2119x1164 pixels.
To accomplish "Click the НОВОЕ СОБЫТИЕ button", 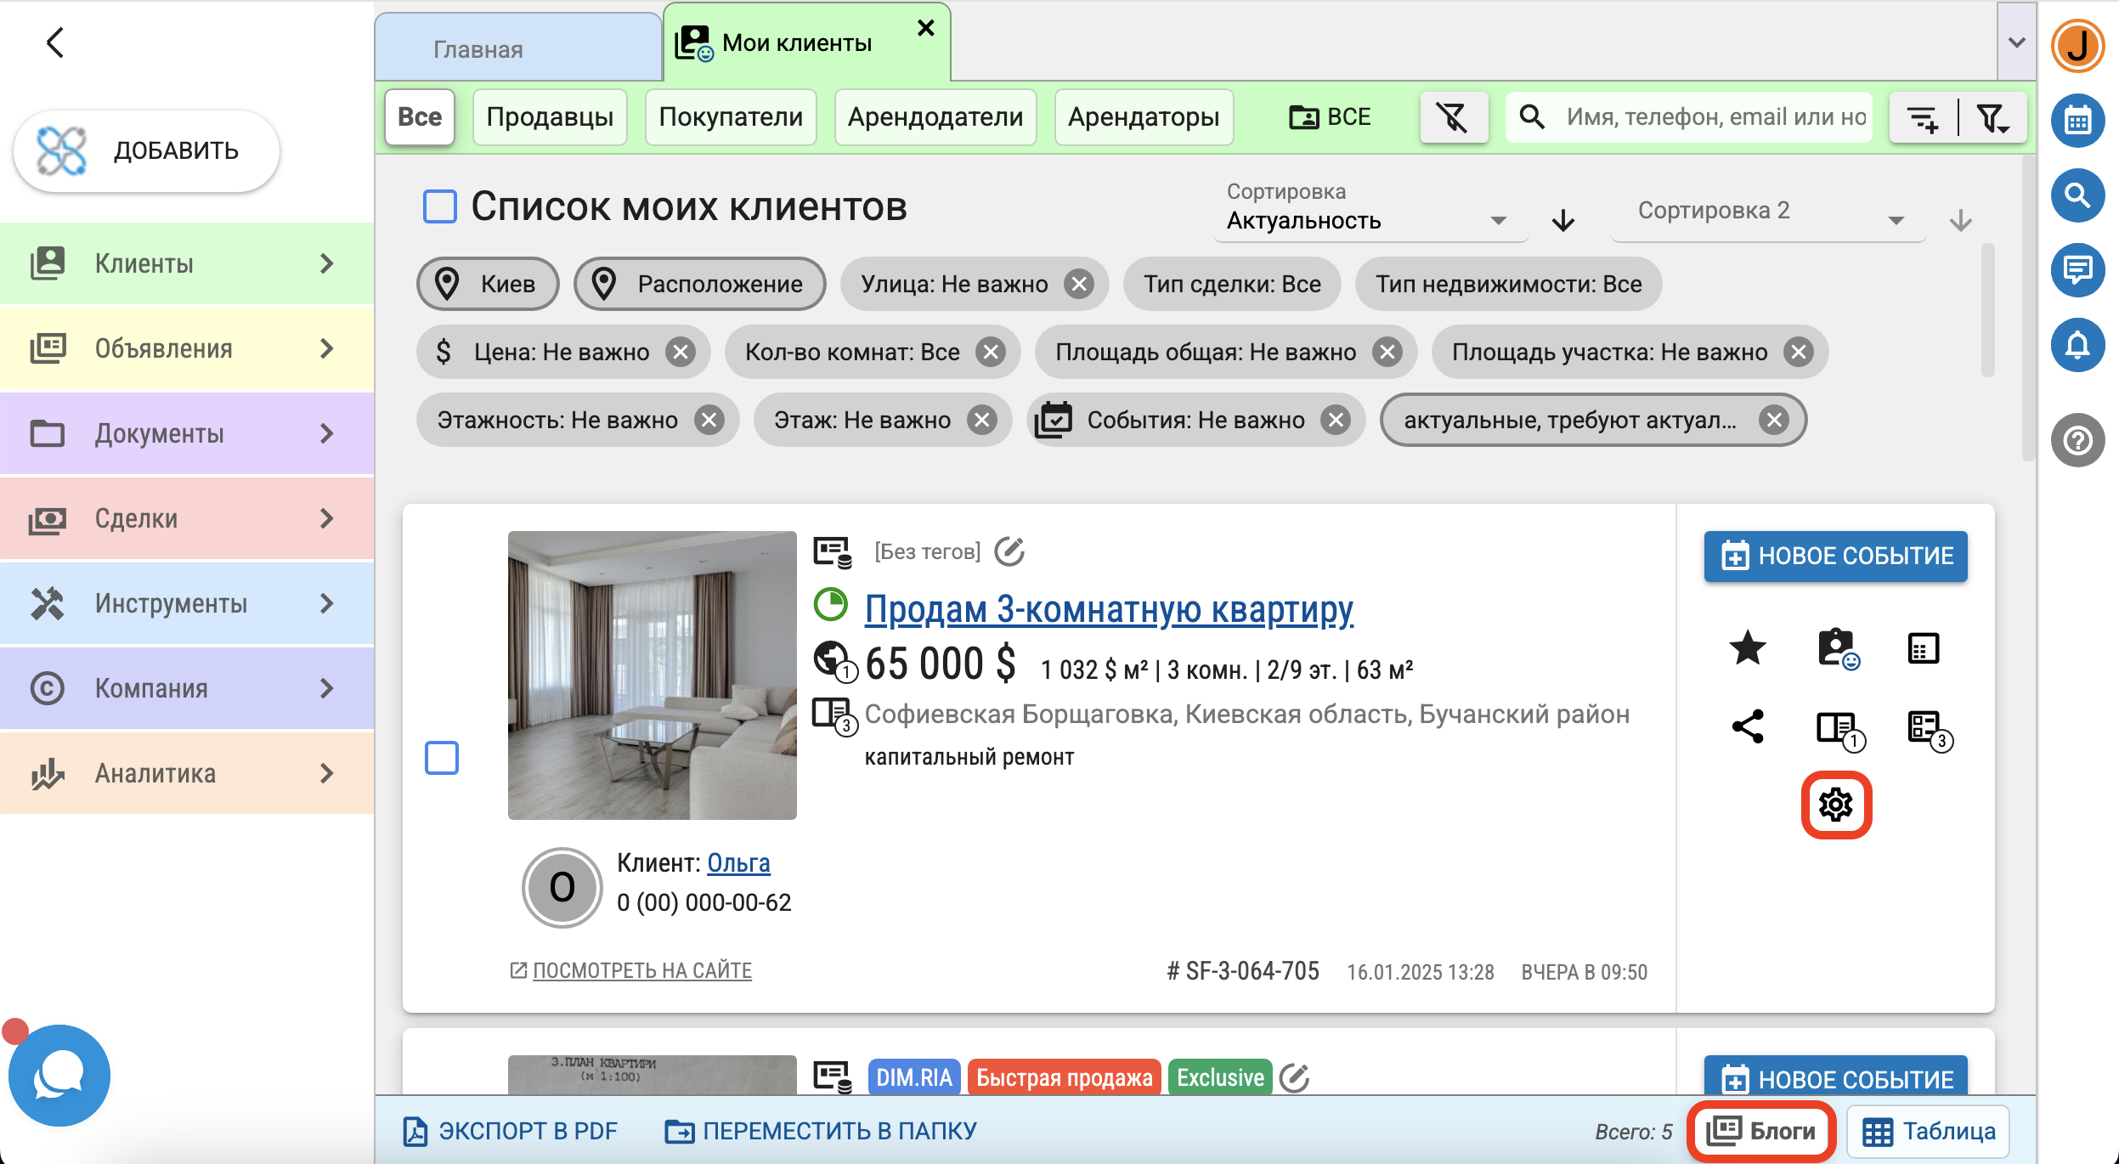I will click(x=1834, y=556).
